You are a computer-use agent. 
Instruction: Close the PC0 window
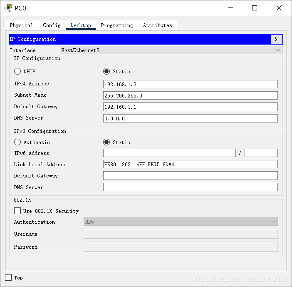(279, 8)
